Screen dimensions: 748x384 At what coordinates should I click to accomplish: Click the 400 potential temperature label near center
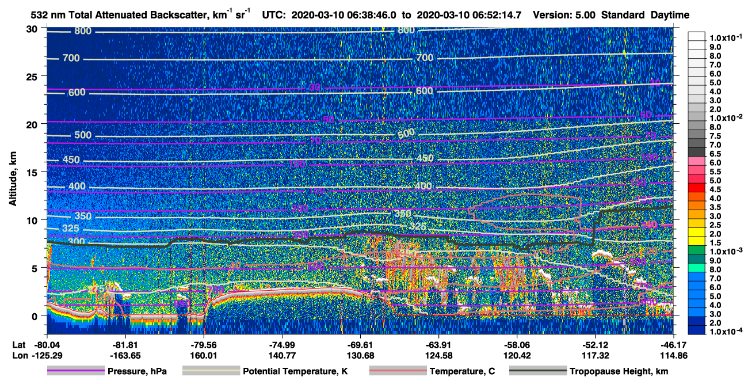click(423, 186)
